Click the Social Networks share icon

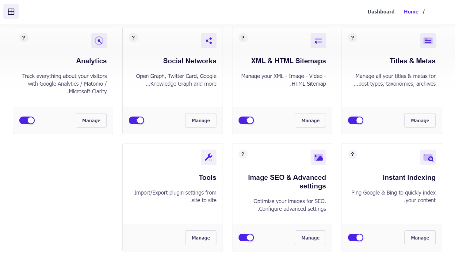point(209,41)
